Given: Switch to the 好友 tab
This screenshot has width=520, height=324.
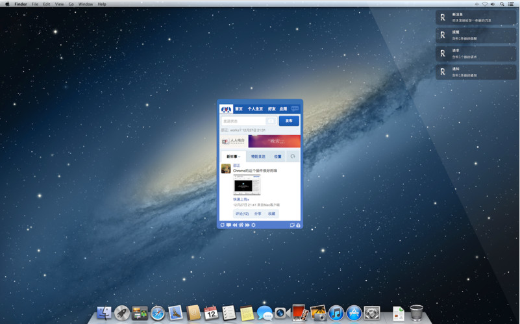Looking at the screenshot, I should (x=271, y=109).
